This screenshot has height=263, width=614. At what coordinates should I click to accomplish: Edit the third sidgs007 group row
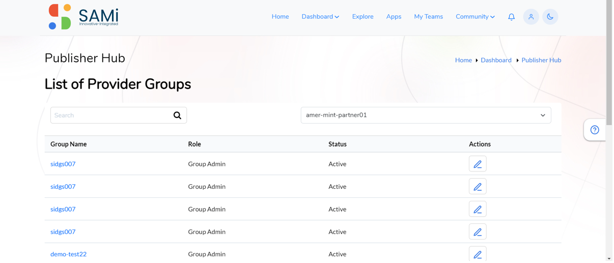[x=478, y=209]
